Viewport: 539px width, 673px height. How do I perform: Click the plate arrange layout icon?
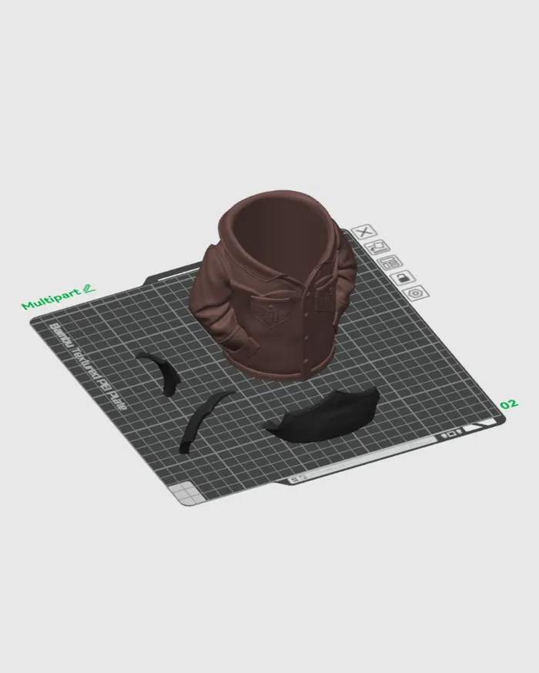(390, 262)
